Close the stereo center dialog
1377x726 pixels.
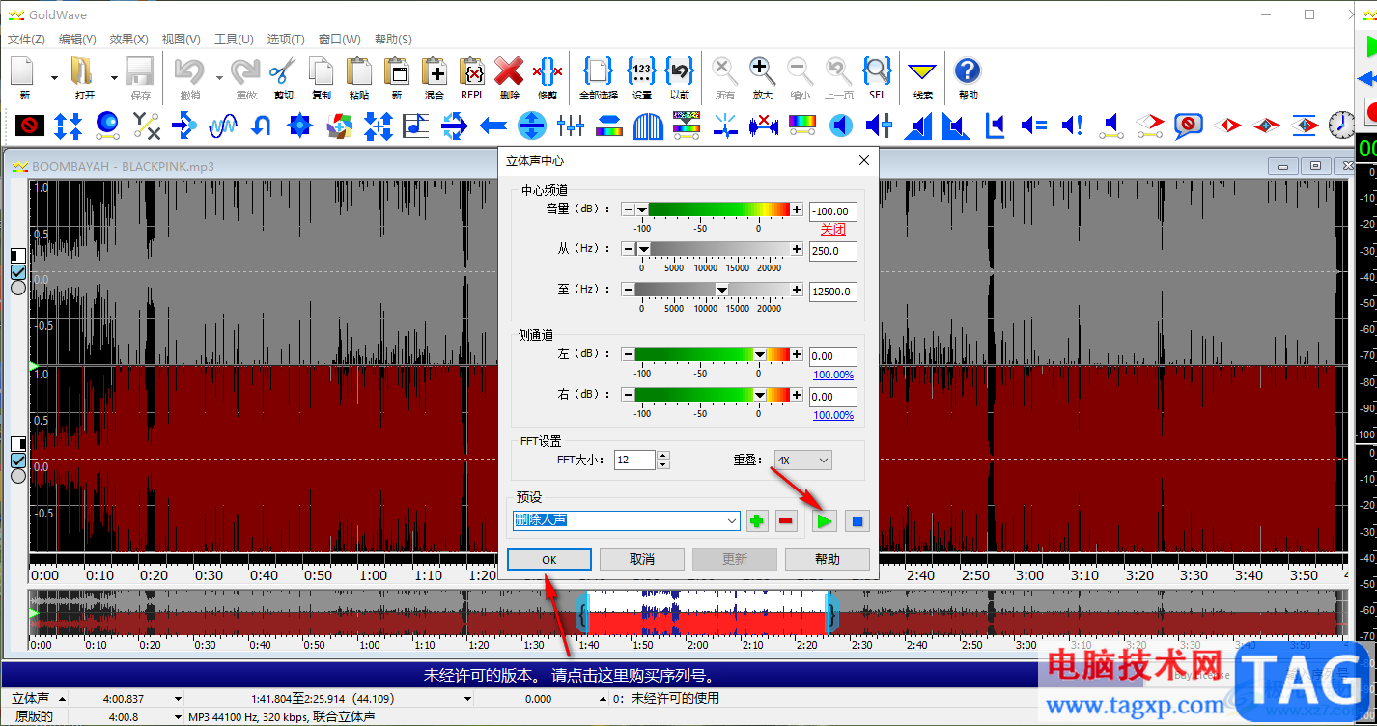point(863,160)
